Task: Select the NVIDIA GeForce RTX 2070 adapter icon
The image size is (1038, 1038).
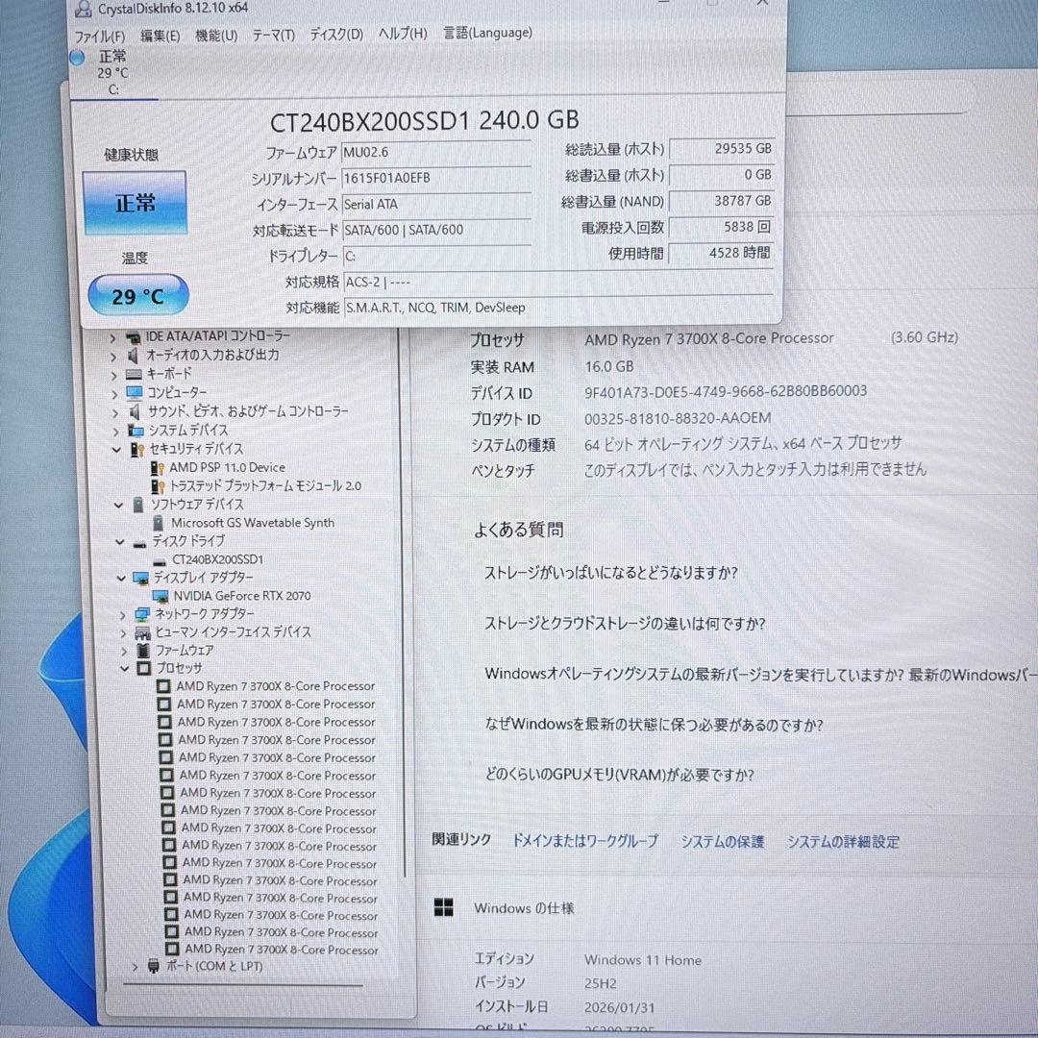Action: pos(161,596)
